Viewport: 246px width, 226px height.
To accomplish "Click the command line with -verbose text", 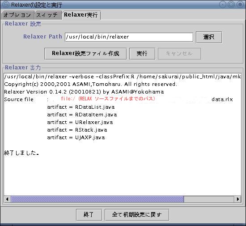I will click(x=123, y=77).
